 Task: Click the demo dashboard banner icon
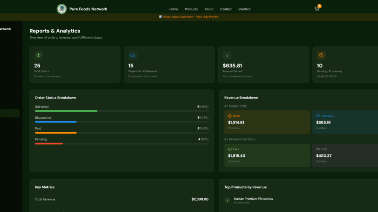[161, 17]
